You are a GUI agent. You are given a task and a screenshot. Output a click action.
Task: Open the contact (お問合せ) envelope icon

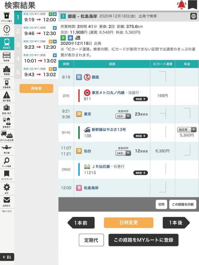point(7,202)
